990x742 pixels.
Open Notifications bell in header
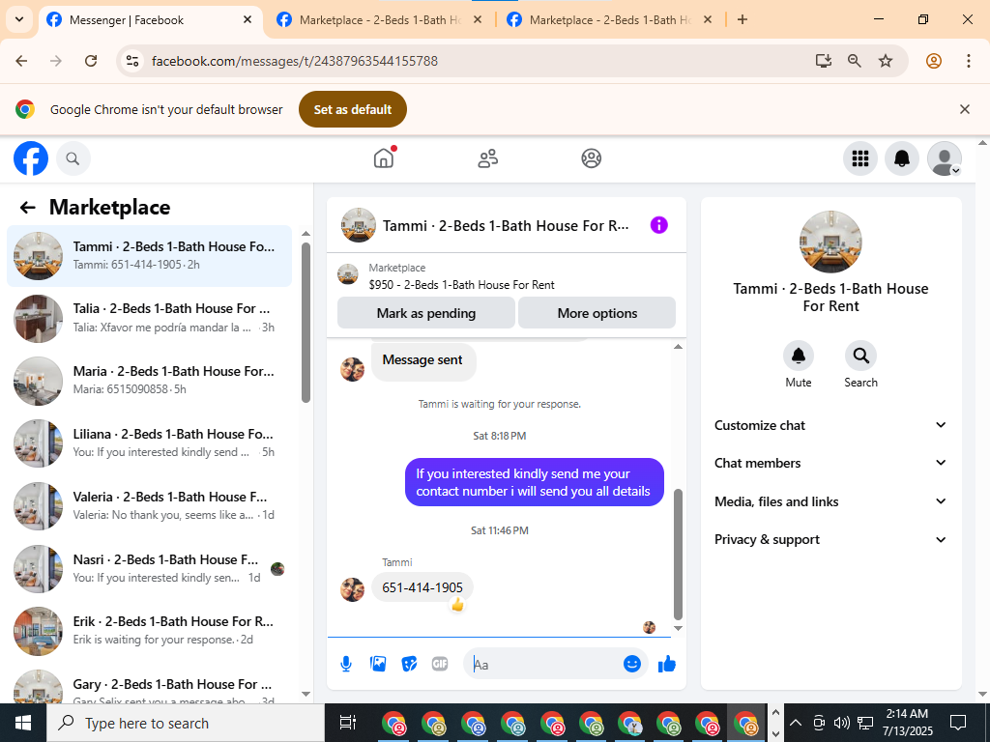coord(902,158)
